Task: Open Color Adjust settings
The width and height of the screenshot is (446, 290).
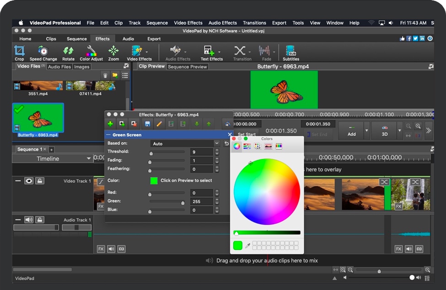Action: (x=91, y=52)
